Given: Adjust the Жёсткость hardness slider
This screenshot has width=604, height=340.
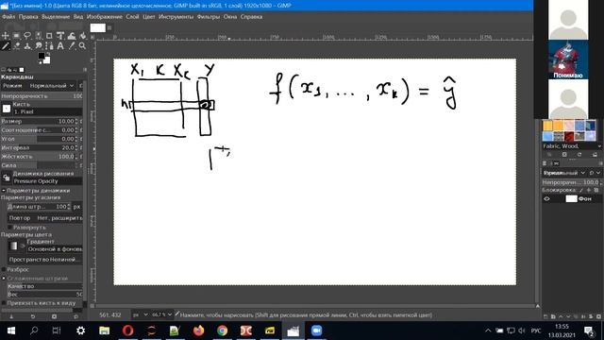Looking at the screenshot, I should 38,157.
